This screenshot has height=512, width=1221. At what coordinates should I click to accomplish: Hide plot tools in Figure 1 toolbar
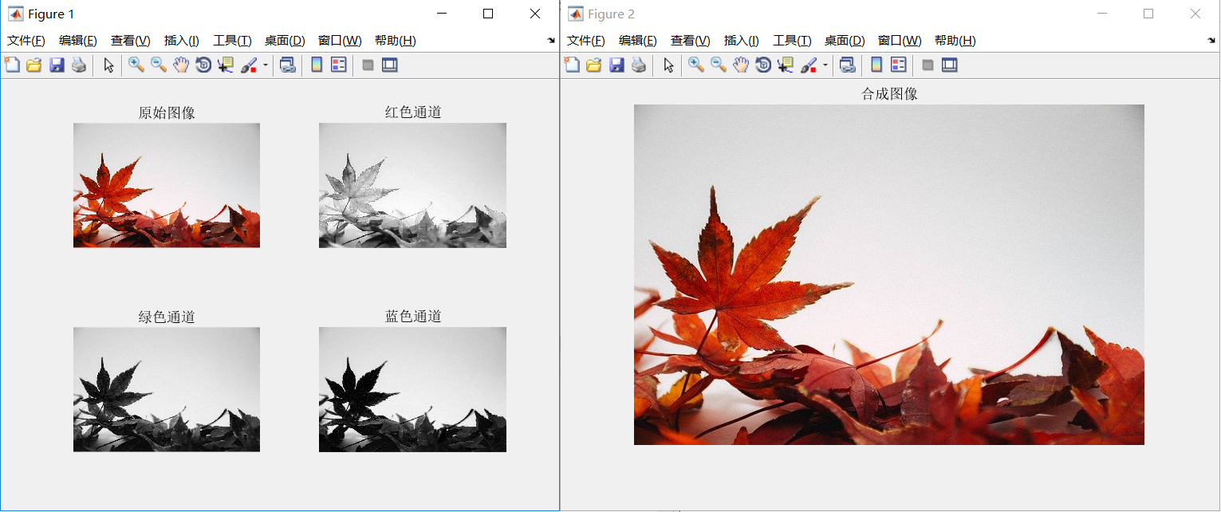(x=368, y=65)
